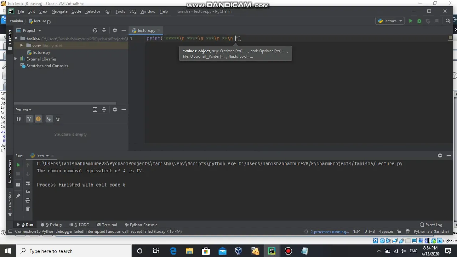Show hidden system tray icons
The image size is (457, 257).
pyautogui.click(x=379, y=251)
